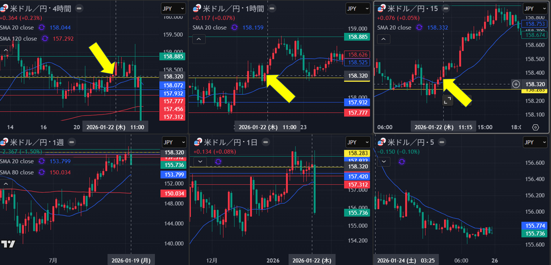Toggle market status pill on 4-hour chart
551x265 pixels.
(x=80, y=8)
